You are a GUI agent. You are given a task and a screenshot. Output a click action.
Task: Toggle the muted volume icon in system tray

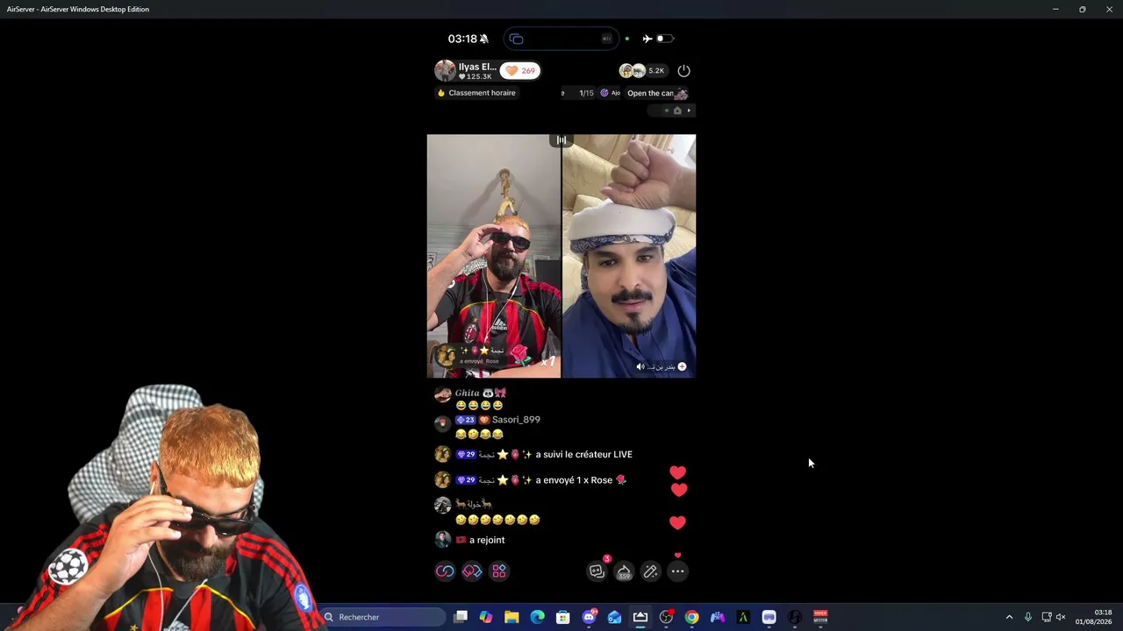(1061, 617)
